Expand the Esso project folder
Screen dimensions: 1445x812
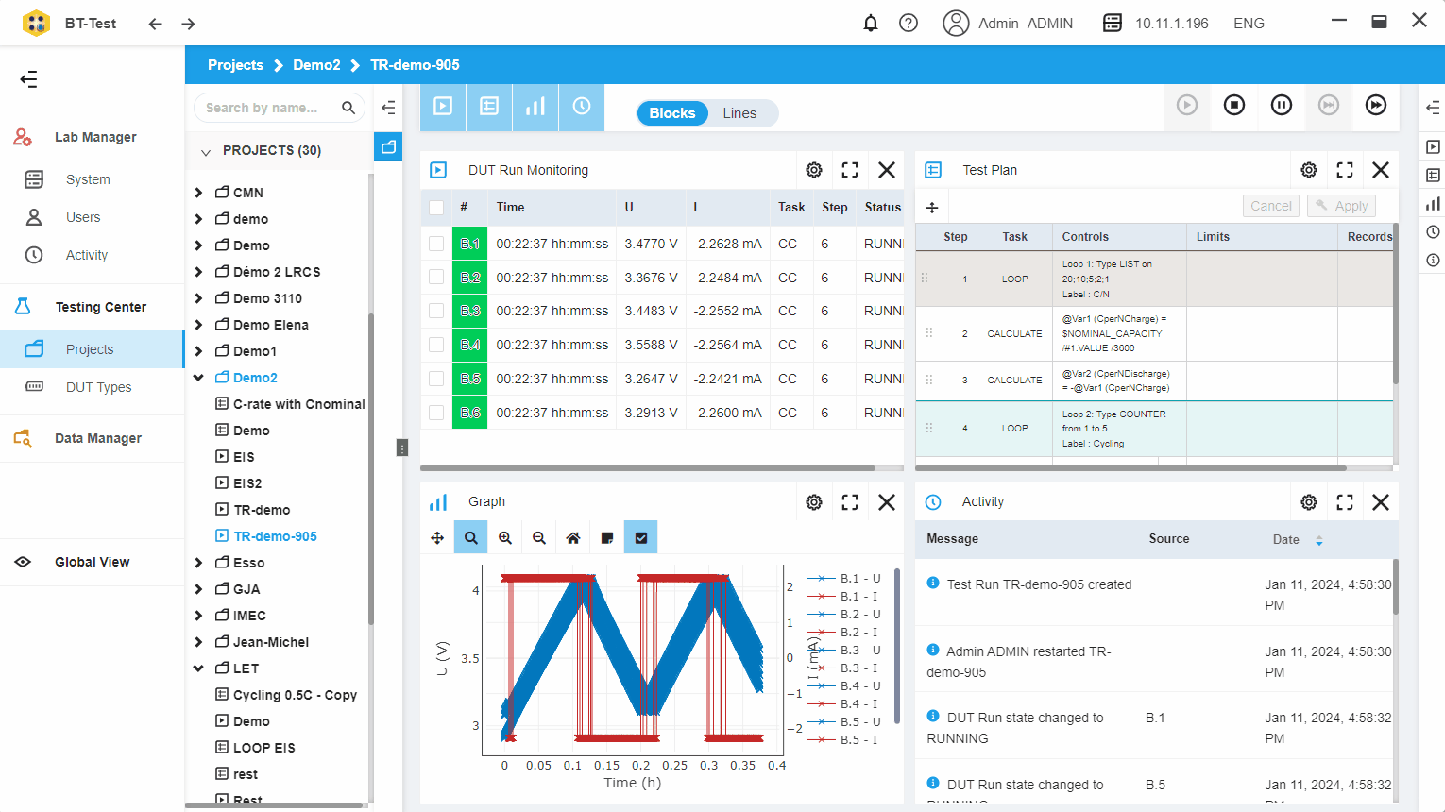pyautogui.click(x=198, y=563)
